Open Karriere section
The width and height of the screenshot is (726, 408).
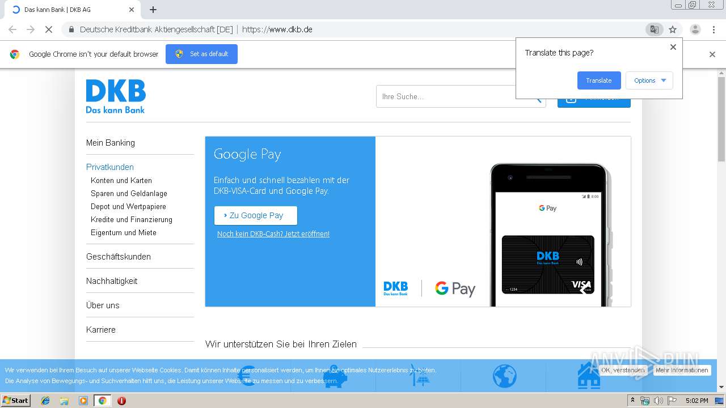[101, 330]
